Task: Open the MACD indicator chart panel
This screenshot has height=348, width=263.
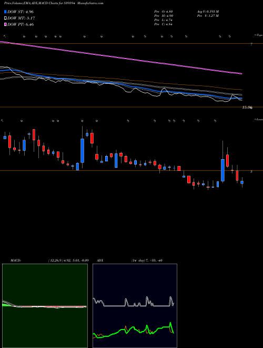Action: click(45, 306)
